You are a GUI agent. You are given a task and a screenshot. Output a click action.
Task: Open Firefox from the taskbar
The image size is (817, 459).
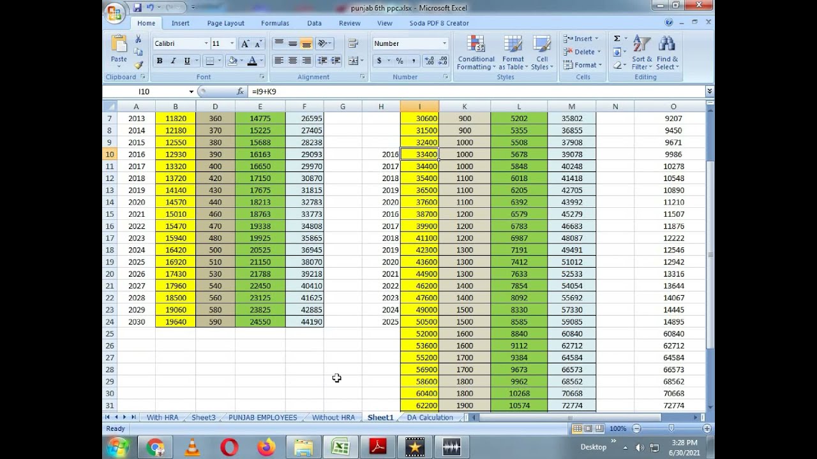pos(266,448)
